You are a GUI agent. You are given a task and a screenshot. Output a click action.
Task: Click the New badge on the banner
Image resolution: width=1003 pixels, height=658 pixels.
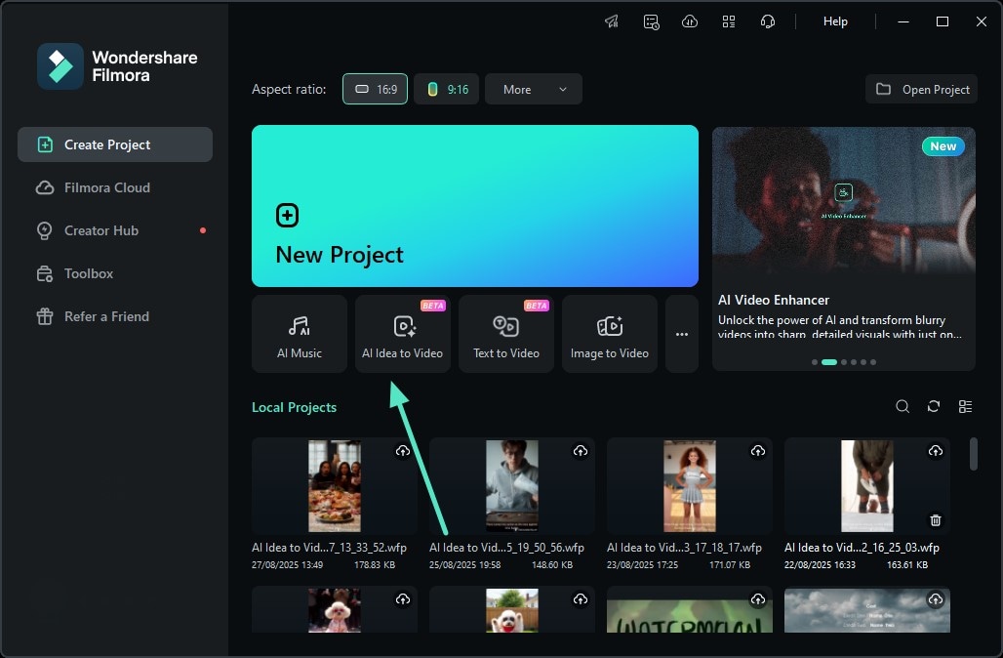[943, 146]
